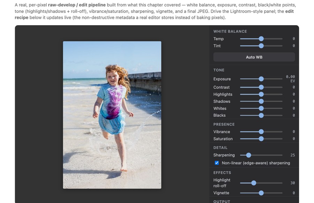
Task: Click the Sharpening slider handle
Action: click(x=248, y=155)
